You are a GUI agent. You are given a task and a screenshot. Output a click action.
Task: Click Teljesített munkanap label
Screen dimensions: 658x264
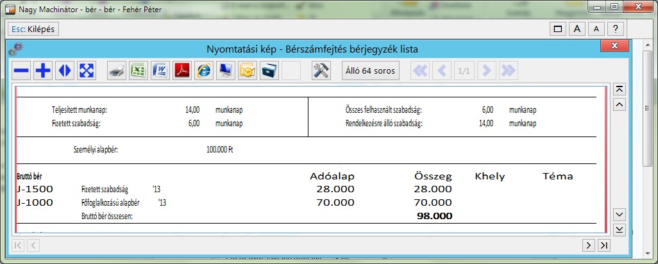point(80,110)
